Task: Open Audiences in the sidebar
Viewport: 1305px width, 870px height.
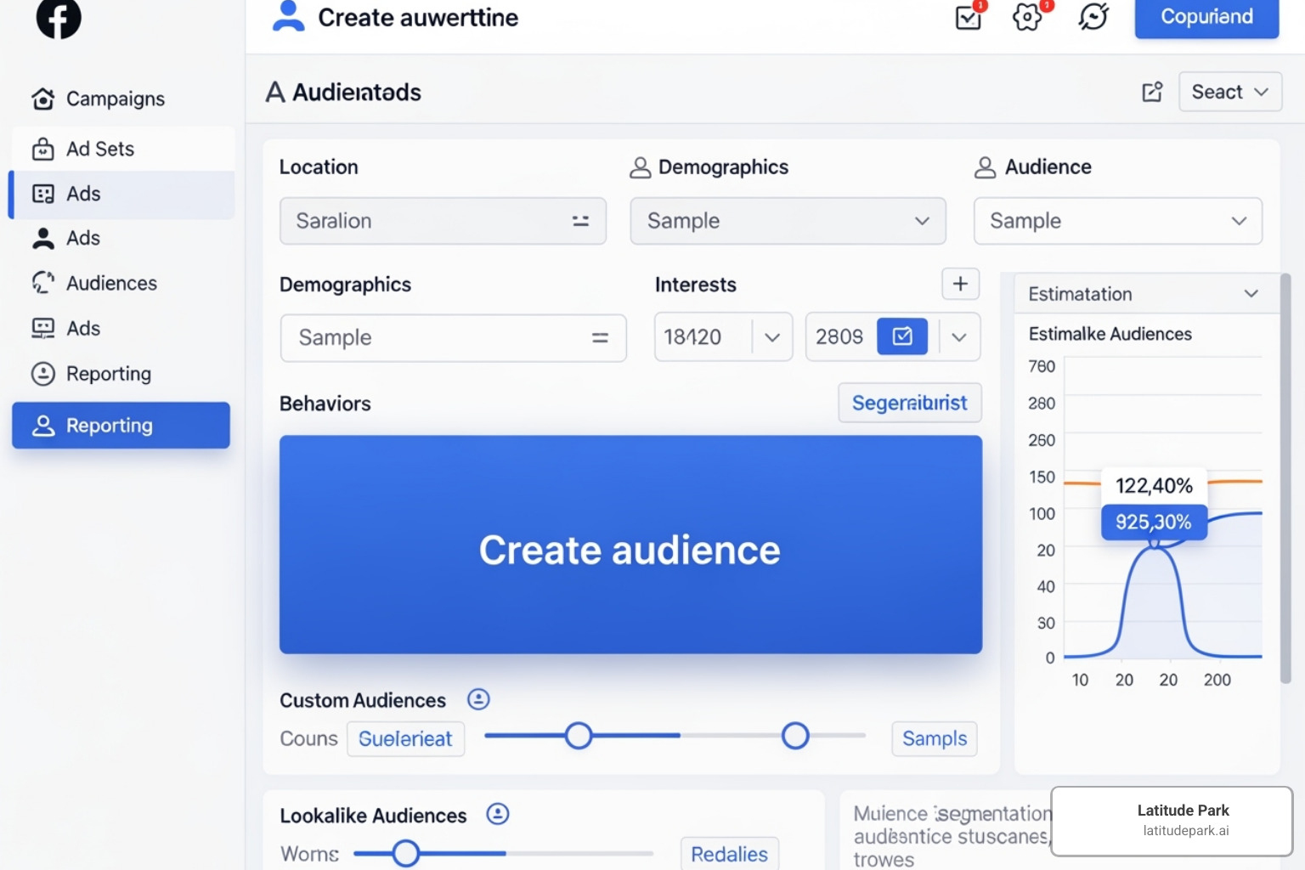Action: tap(111, 284)
